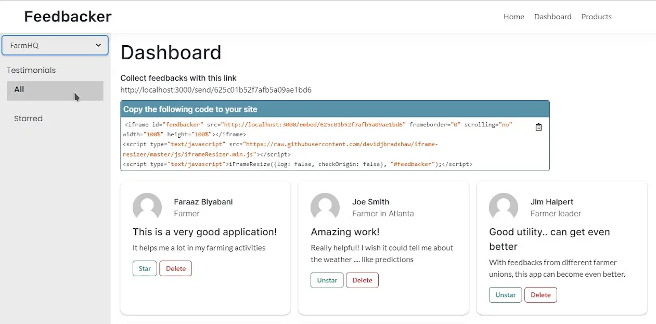The width and height of the screenshot is (656, 324).
Task: Open Products page from navigation
Action: pos(597,17)
